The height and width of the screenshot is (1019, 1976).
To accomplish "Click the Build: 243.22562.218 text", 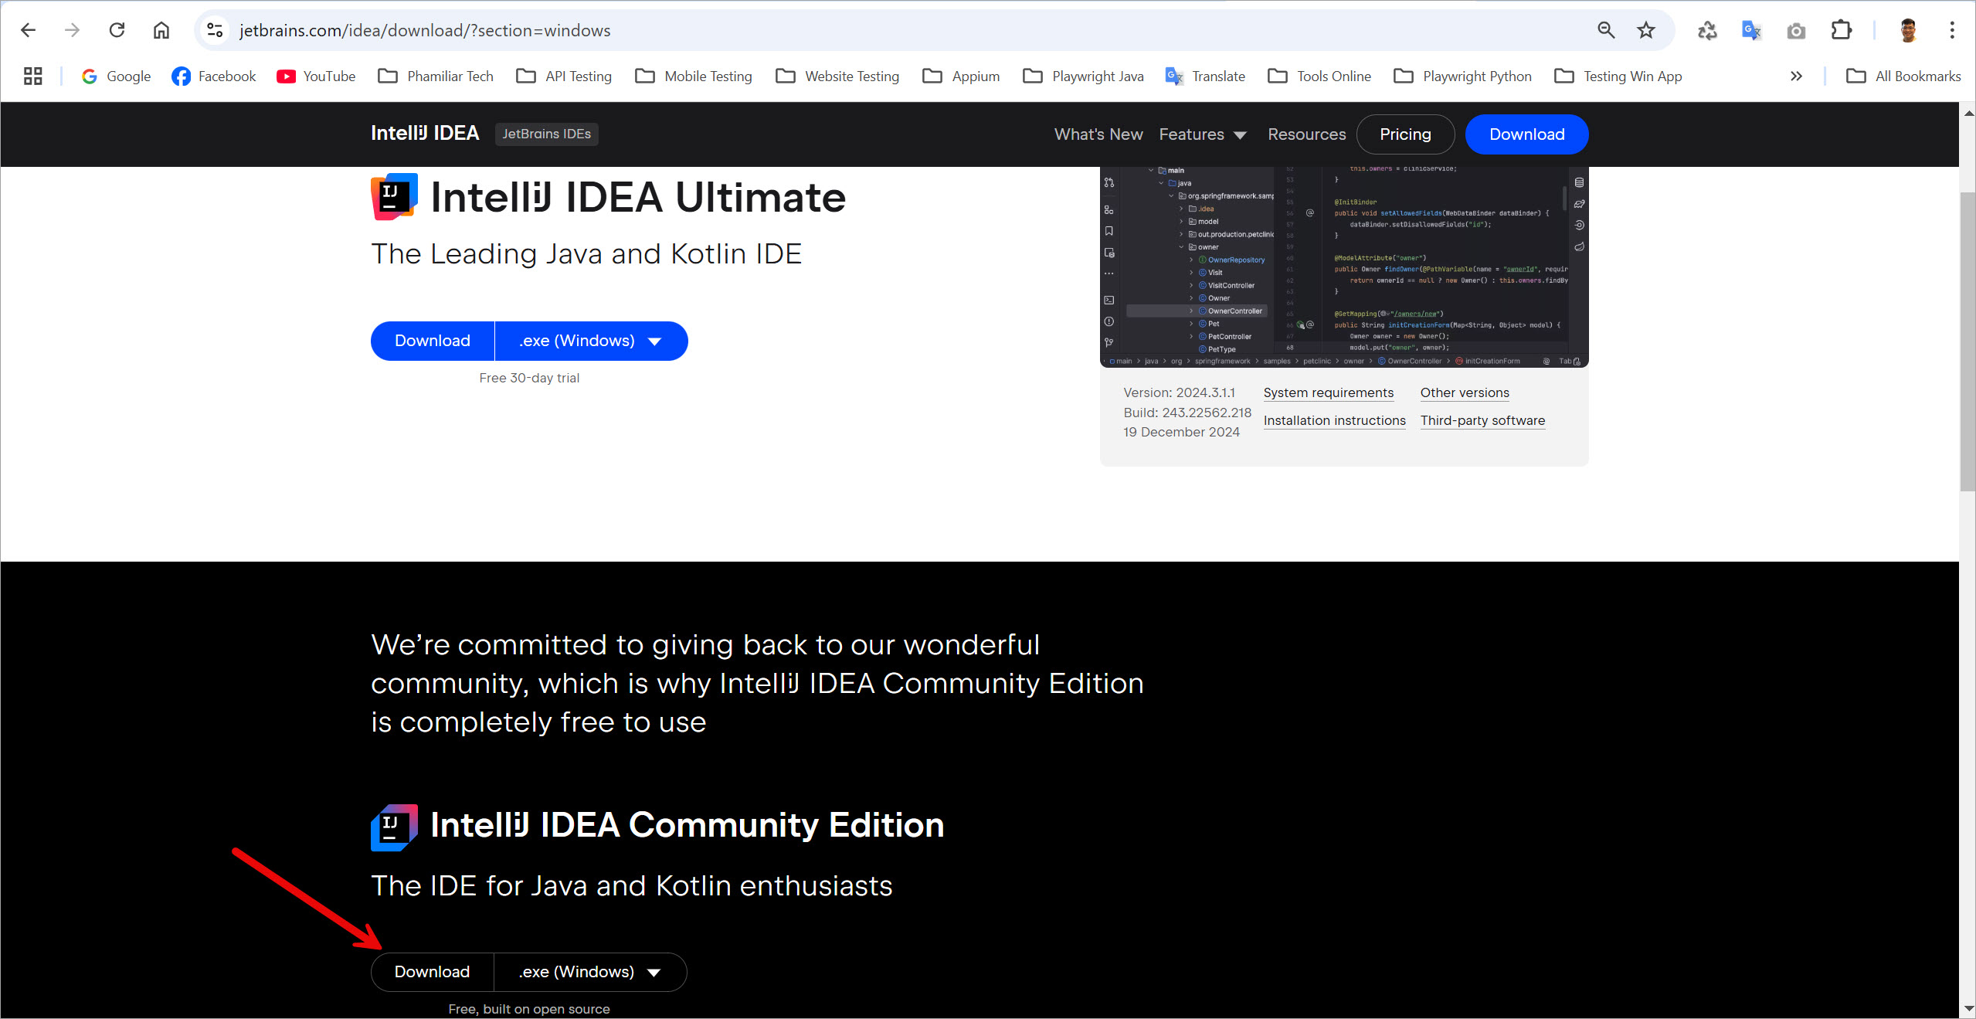I will tap(1187, 413).
